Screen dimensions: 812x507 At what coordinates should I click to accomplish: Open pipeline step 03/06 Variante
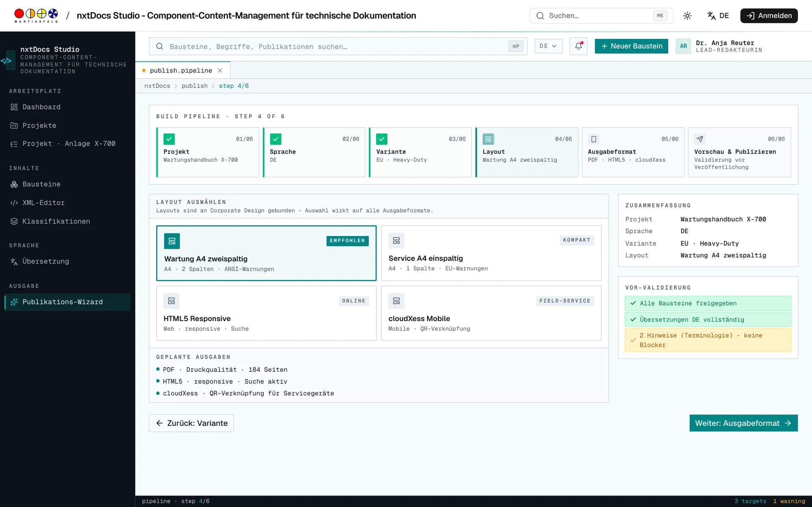pyautogui.click(x=420, y=152)
